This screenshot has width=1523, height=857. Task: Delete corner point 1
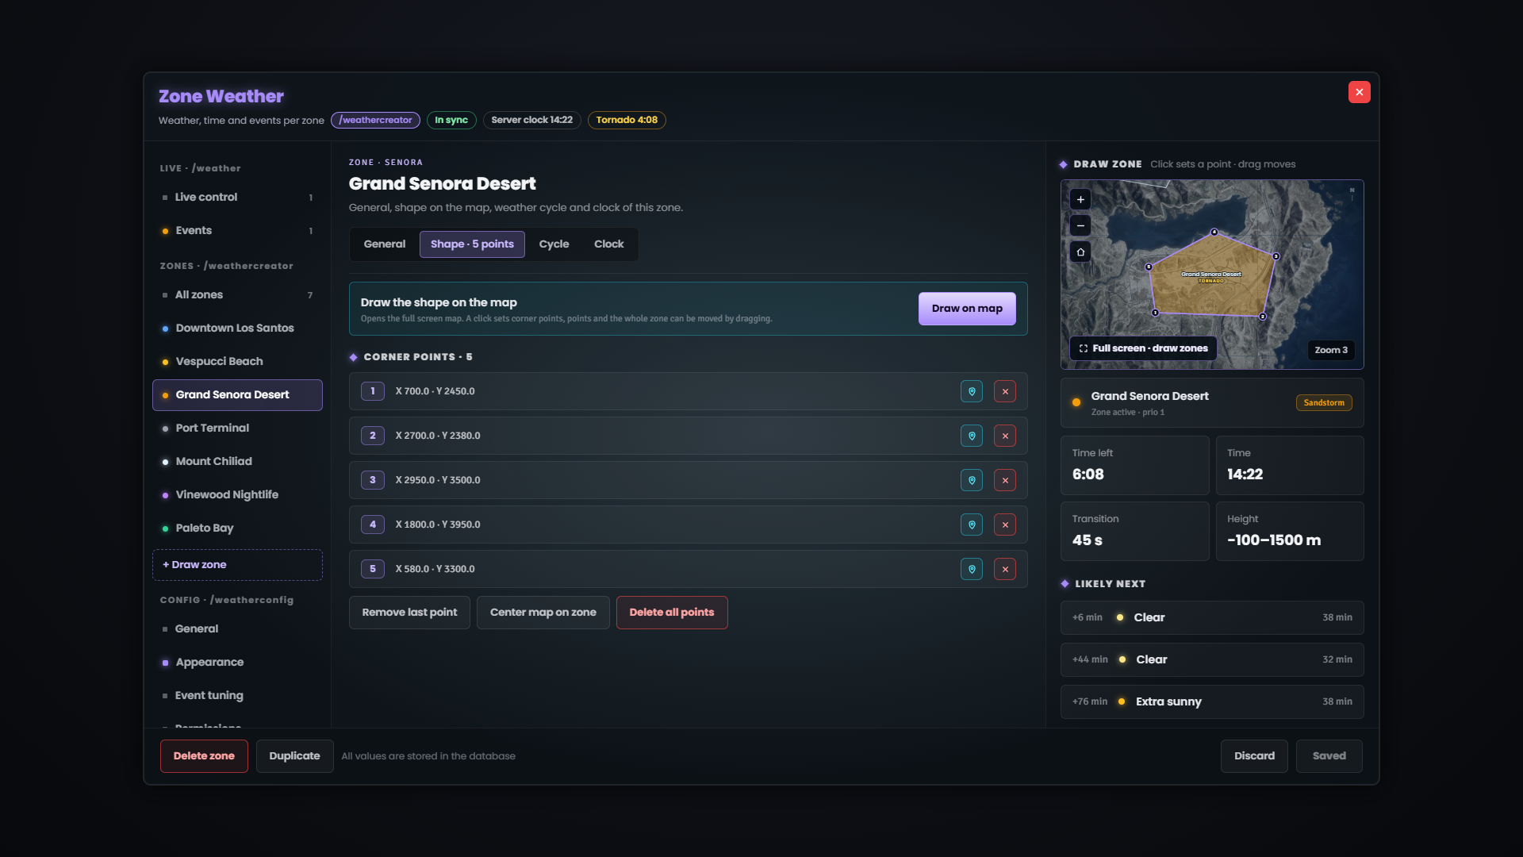pos(1005,391)
